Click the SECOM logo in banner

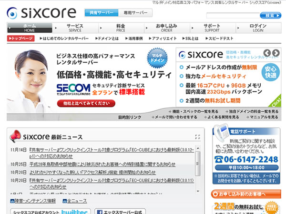point(73,89)
